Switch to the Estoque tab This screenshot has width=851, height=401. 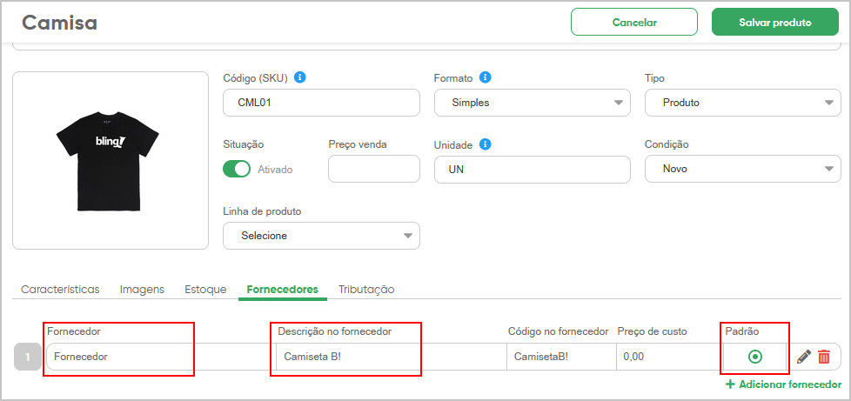(x=205, y=289)
